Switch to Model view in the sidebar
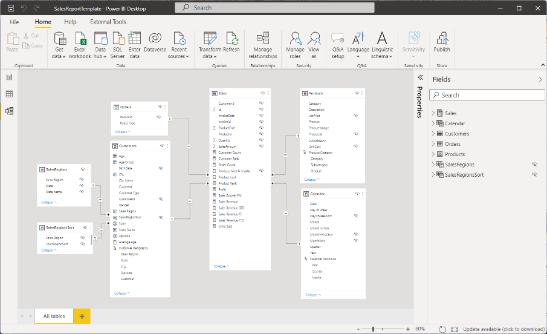The image size is (547, 334). point(9,111)
